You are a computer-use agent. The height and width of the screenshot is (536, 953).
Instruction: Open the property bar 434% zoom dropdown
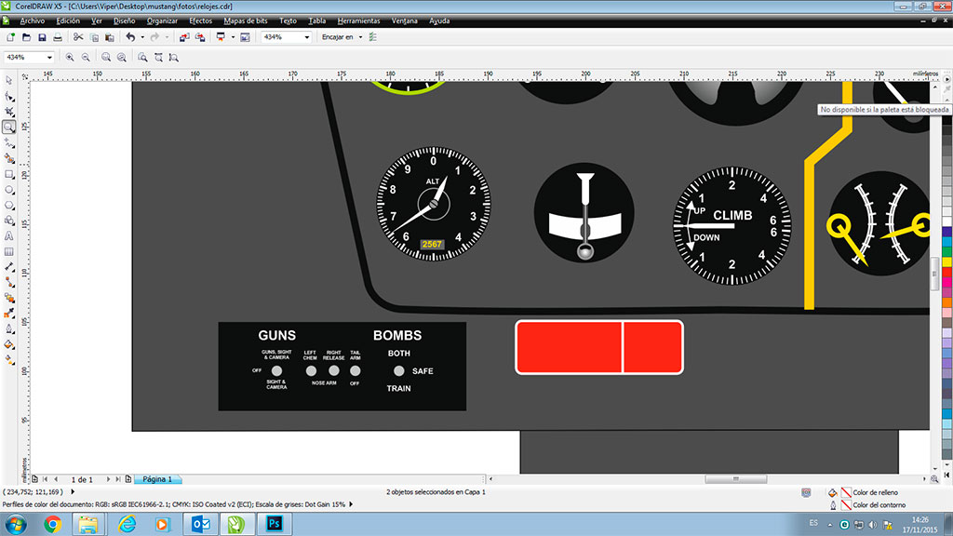click(x=49, y=57)
